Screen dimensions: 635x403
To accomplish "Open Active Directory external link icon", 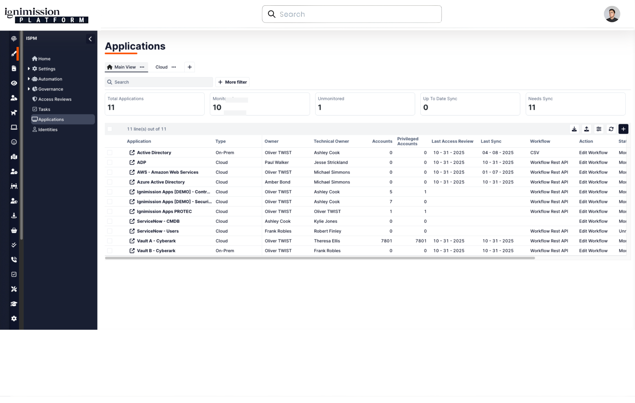I will point(132,152).
